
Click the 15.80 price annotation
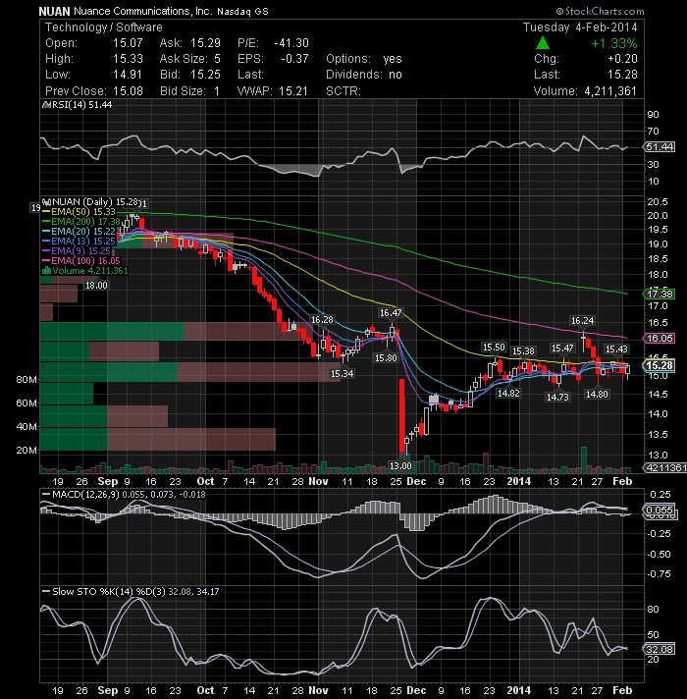(386, 357)
